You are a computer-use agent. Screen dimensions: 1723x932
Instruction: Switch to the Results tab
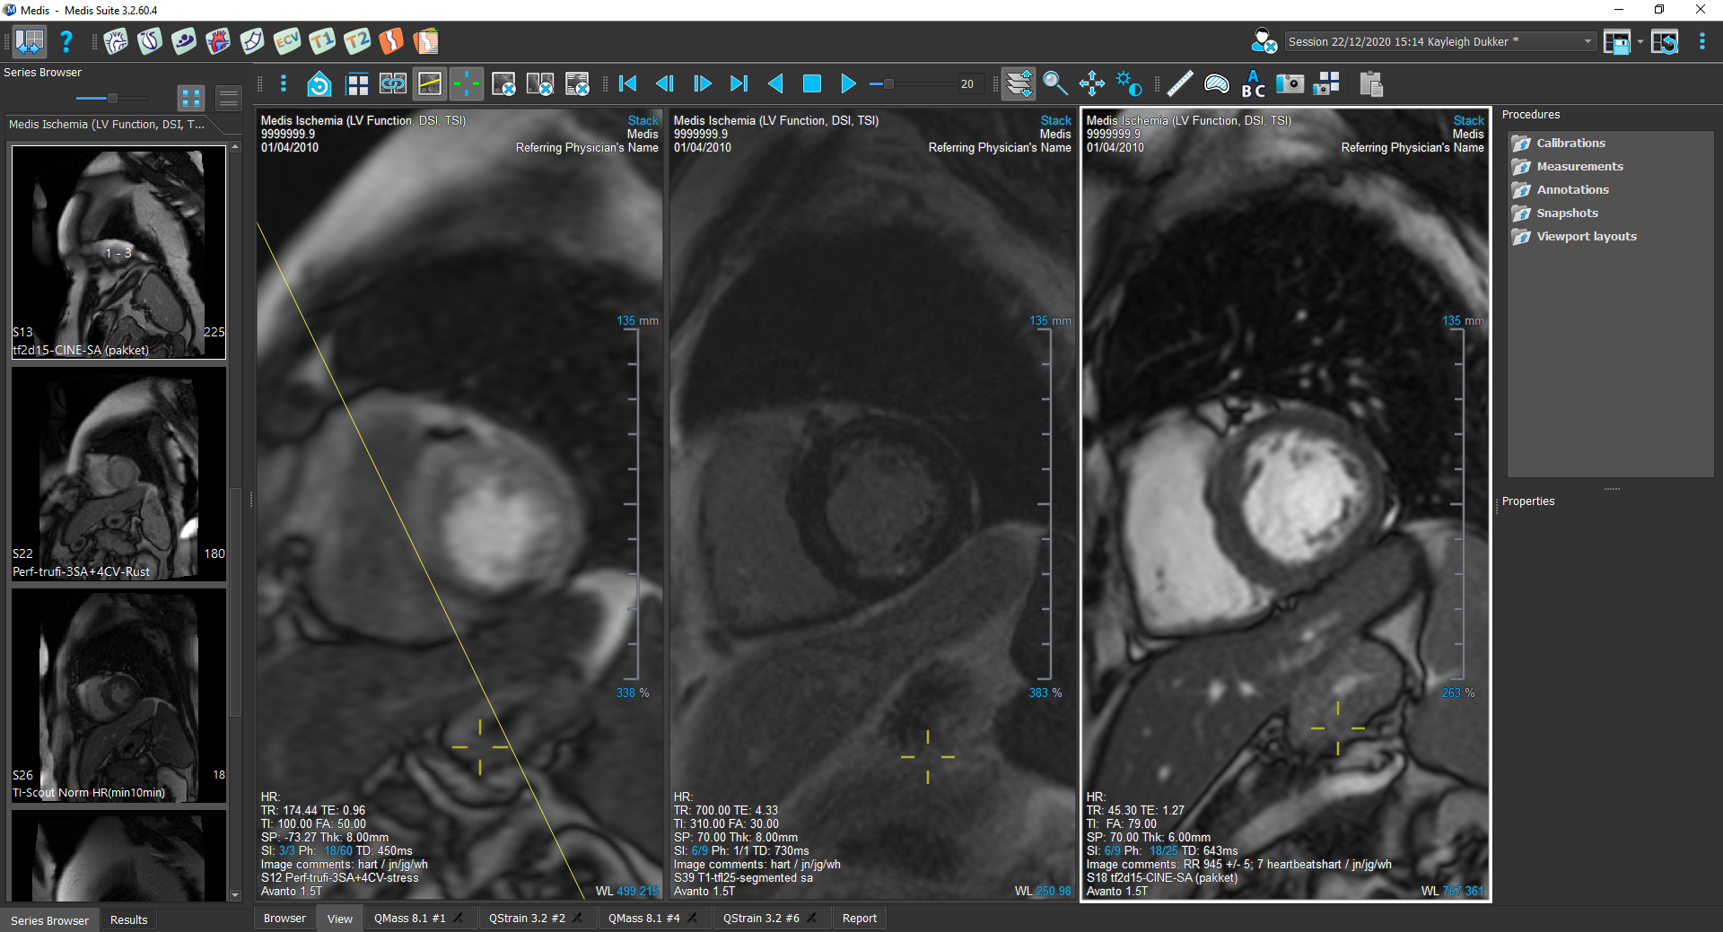[x=128, y=919]
